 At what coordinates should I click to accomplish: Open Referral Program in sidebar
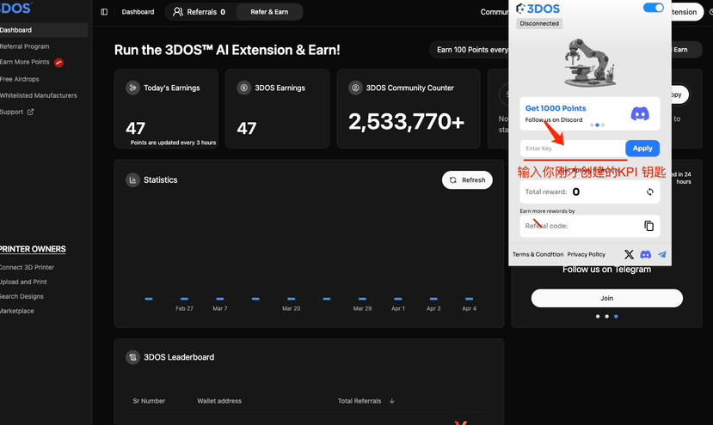25,46
